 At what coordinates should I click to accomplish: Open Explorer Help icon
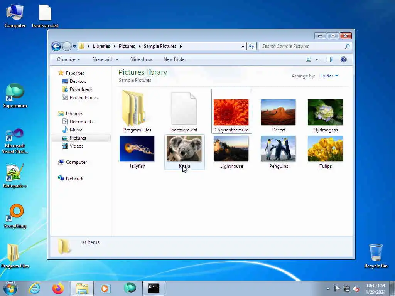(x=344, y=59)
